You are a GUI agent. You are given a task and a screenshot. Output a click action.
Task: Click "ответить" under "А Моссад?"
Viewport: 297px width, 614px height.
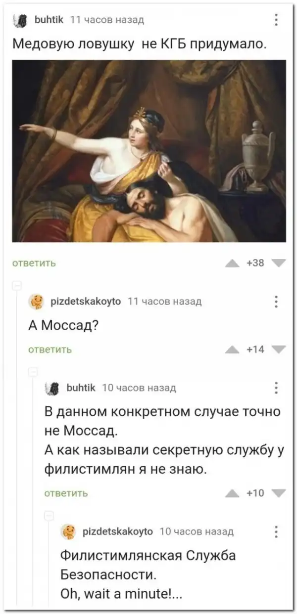point(50,350)
